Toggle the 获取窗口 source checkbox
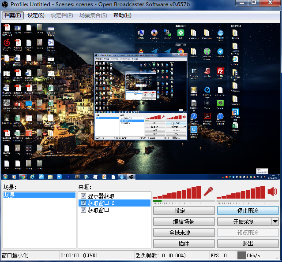 click(x=83, y=210)
